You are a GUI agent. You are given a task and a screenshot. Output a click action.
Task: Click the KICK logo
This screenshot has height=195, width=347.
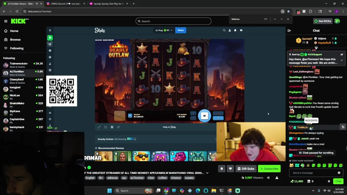20,21
